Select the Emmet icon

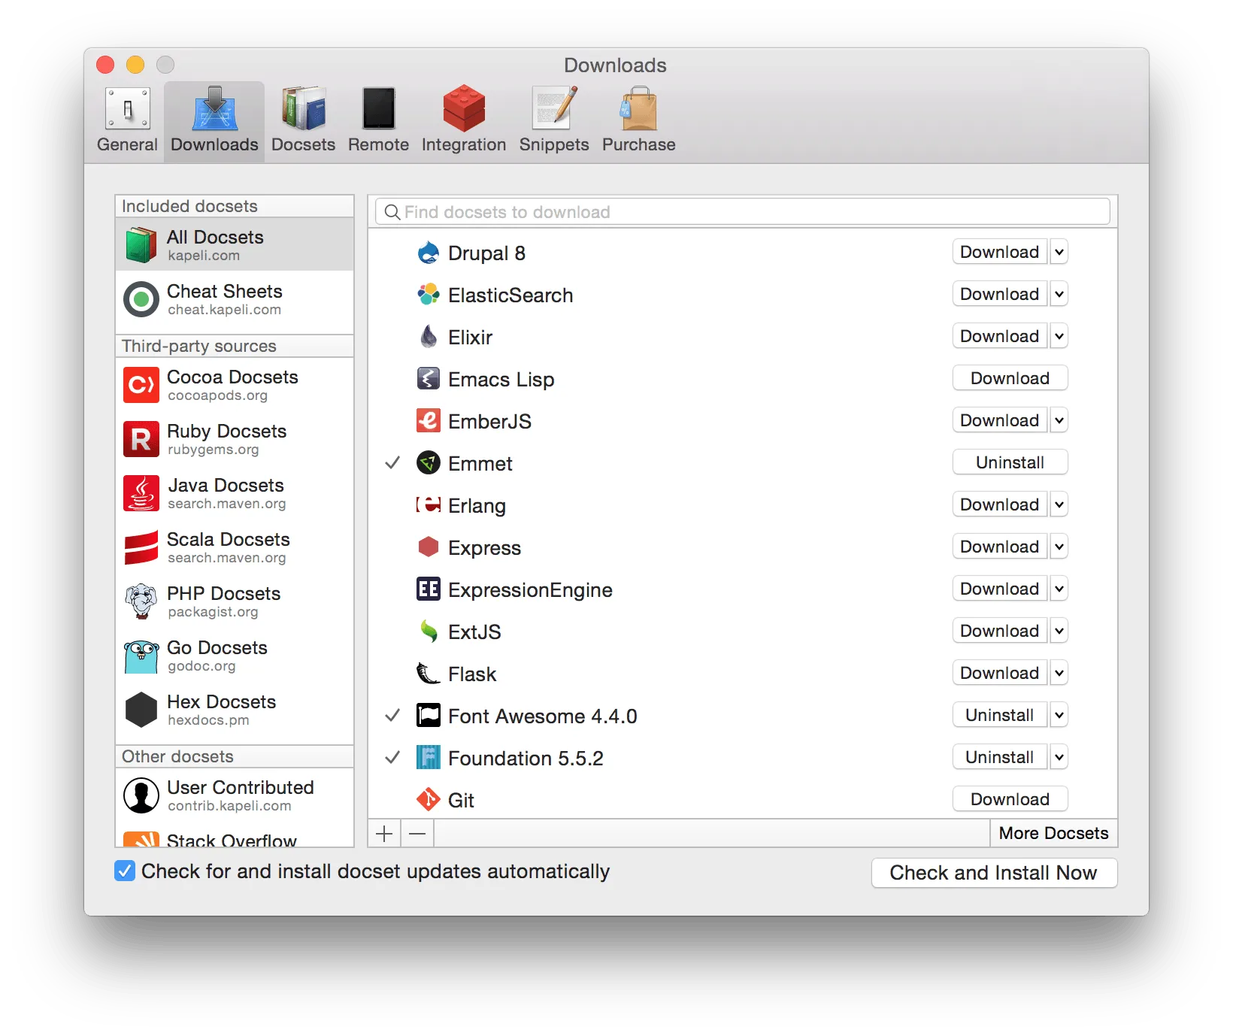coord(429,463)
